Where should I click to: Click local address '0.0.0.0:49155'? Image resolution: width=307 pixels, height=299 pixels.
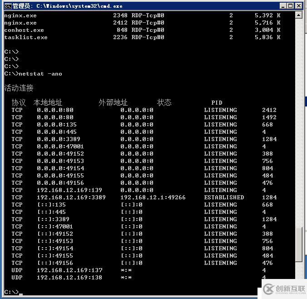[60, 175]
